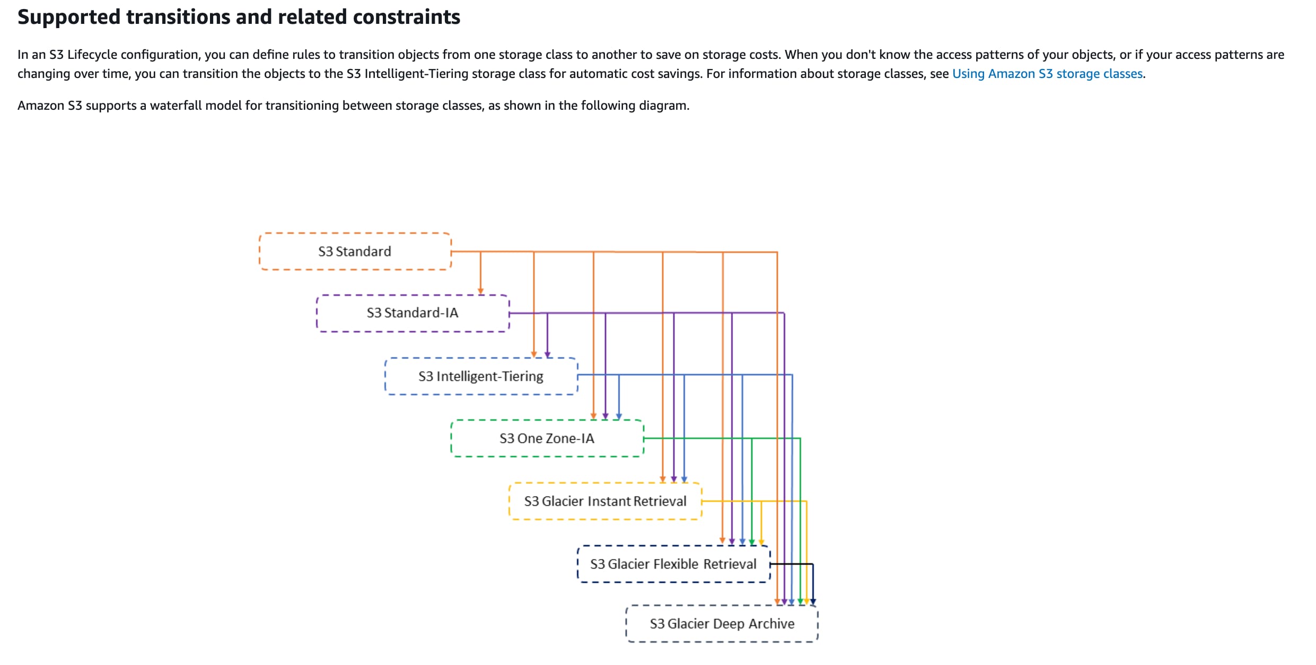Image resolution: width=1316 pixels, height=665 pixels.
Task: Click the orange arrowhead entering S3 One Zone-IA
Action: coord(593,416)
